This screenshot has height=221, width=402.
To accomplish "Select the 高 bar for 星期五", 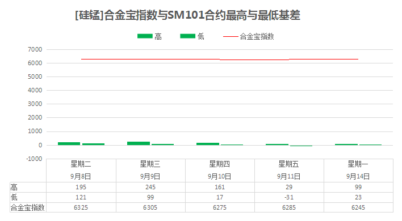I will point(277,144).
